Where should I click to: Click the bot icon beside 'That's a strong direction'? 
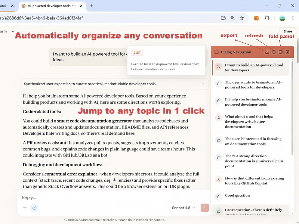tap(219, 158)
